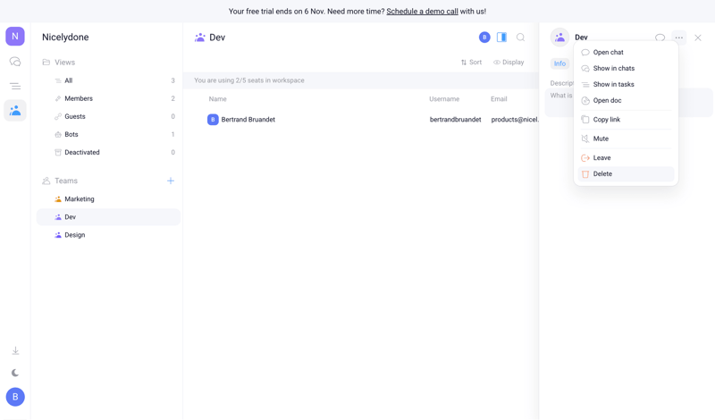Open the Display options

[x=509, y=63]
